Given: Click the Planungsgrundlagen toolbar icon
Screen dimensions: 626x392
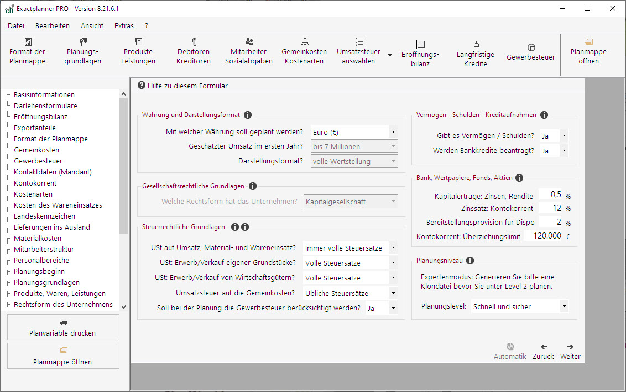Looking at the screenshot, I should pyautogui.click(x=83, y=42).
